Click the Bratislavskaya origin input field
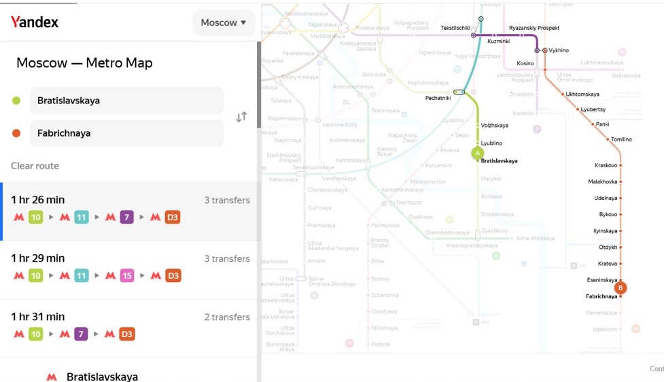 click(x=126, y=101)
